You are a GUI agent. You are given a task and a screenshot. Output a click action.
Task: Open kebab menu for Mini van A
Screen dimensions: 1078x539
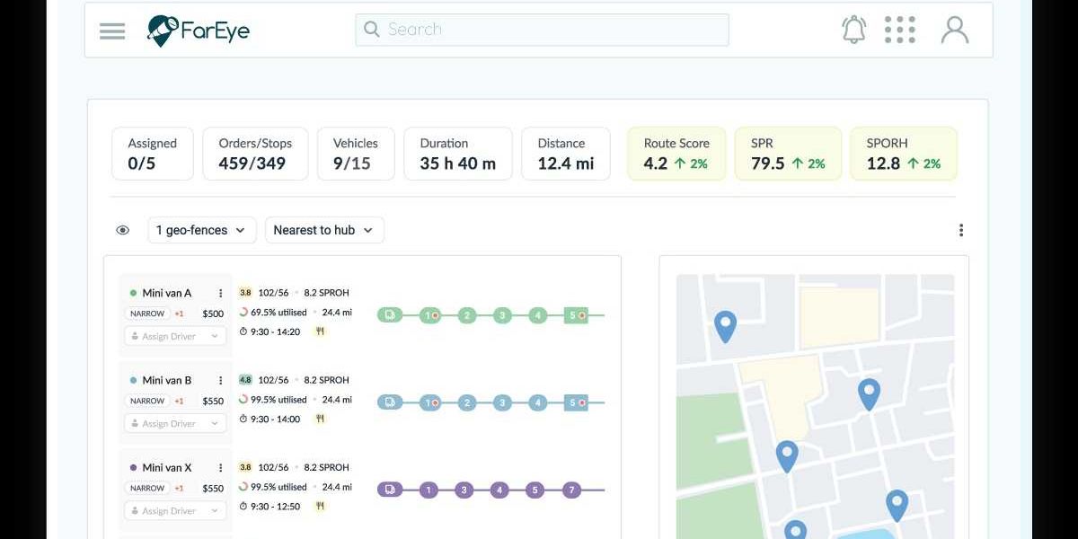220,293
